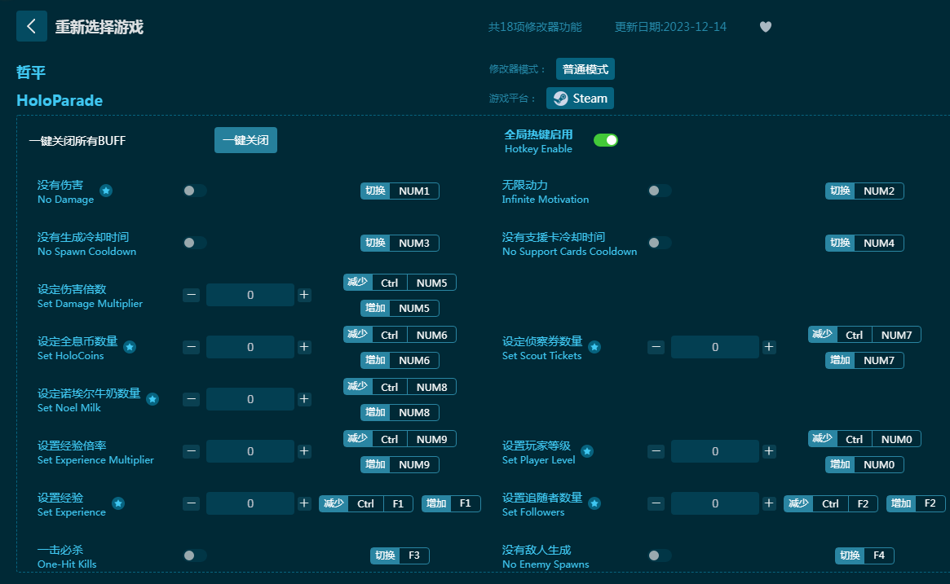Click the F4 hotkey for No Enemy Spawns

point(864,555)
